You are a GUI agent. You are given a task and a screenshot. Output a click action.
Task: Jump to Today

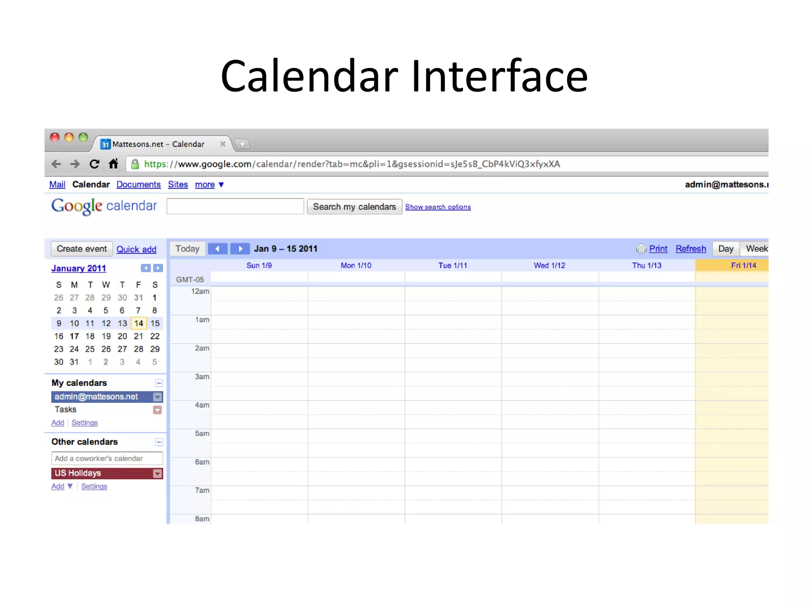pos(188,249)
